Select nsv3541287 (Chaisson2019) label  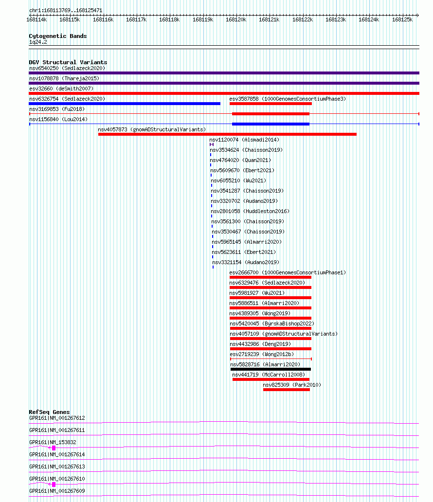coord(247,191)
